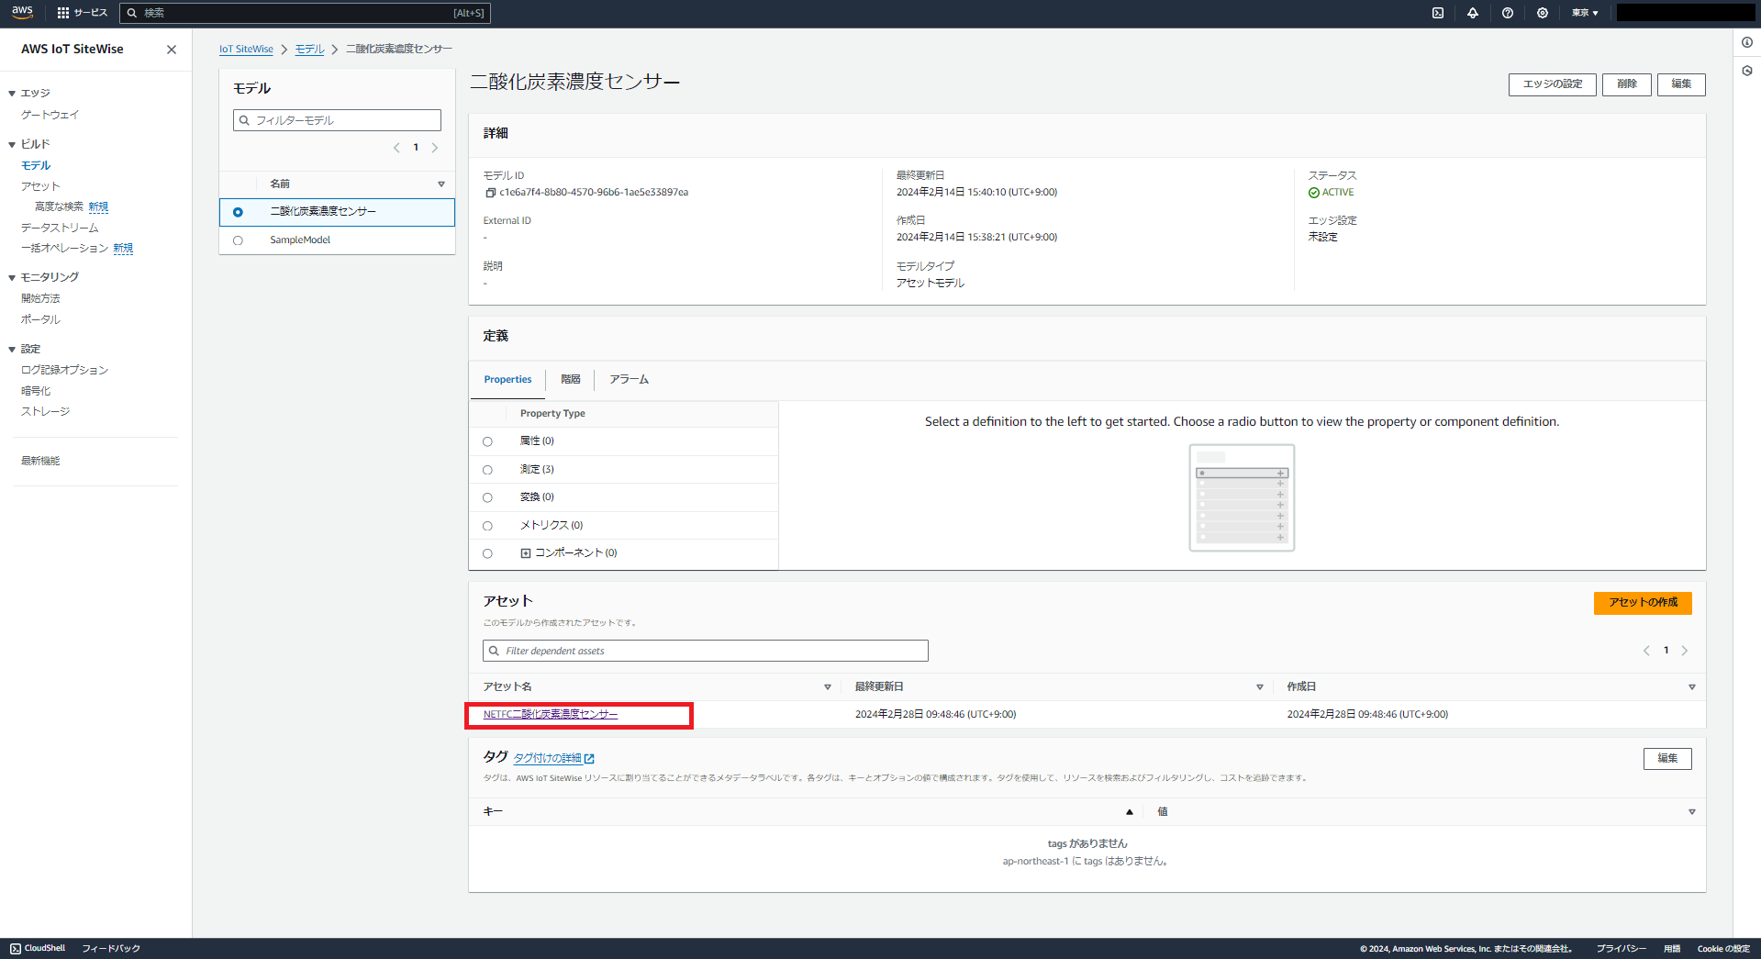
Task: Collapse the 設定 navigation section
Action: (12, 350)
